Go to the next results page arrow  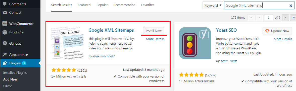(285, 18)
